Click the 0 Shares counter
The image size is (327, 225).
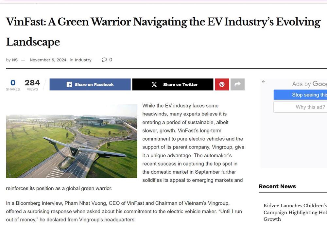pyautogui.click(x=13, y=85)
